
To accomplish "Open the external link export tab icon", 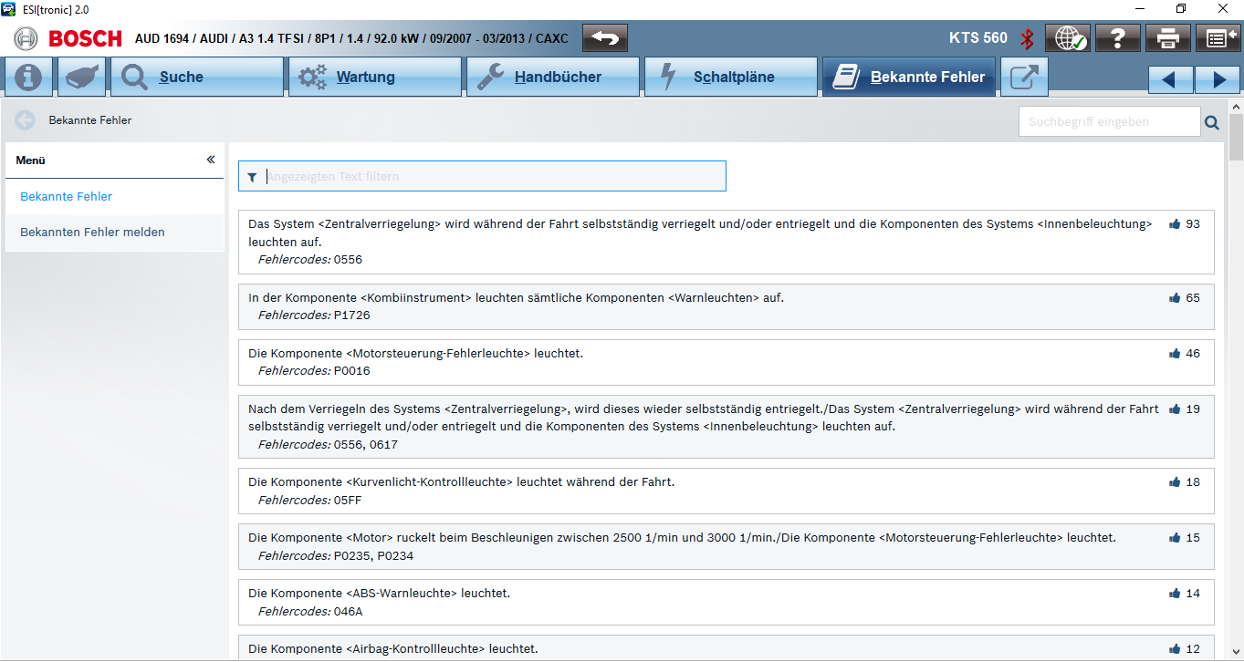I will click(x=1024, y=78).
